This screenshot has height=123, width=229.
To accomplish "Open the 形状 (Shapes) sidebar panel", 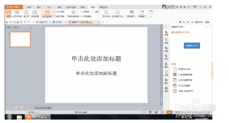I will click(166, 57).
